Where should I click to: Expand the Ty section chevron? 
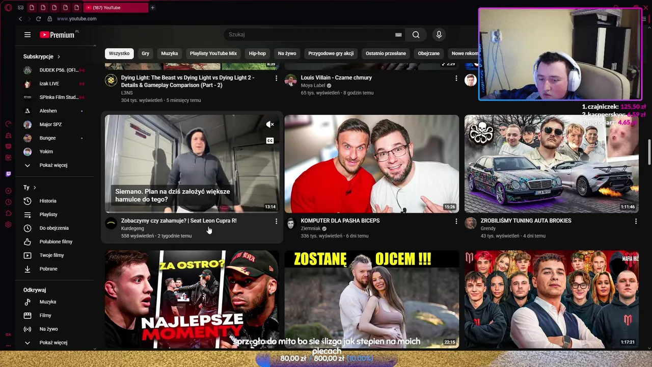(35, 188)
